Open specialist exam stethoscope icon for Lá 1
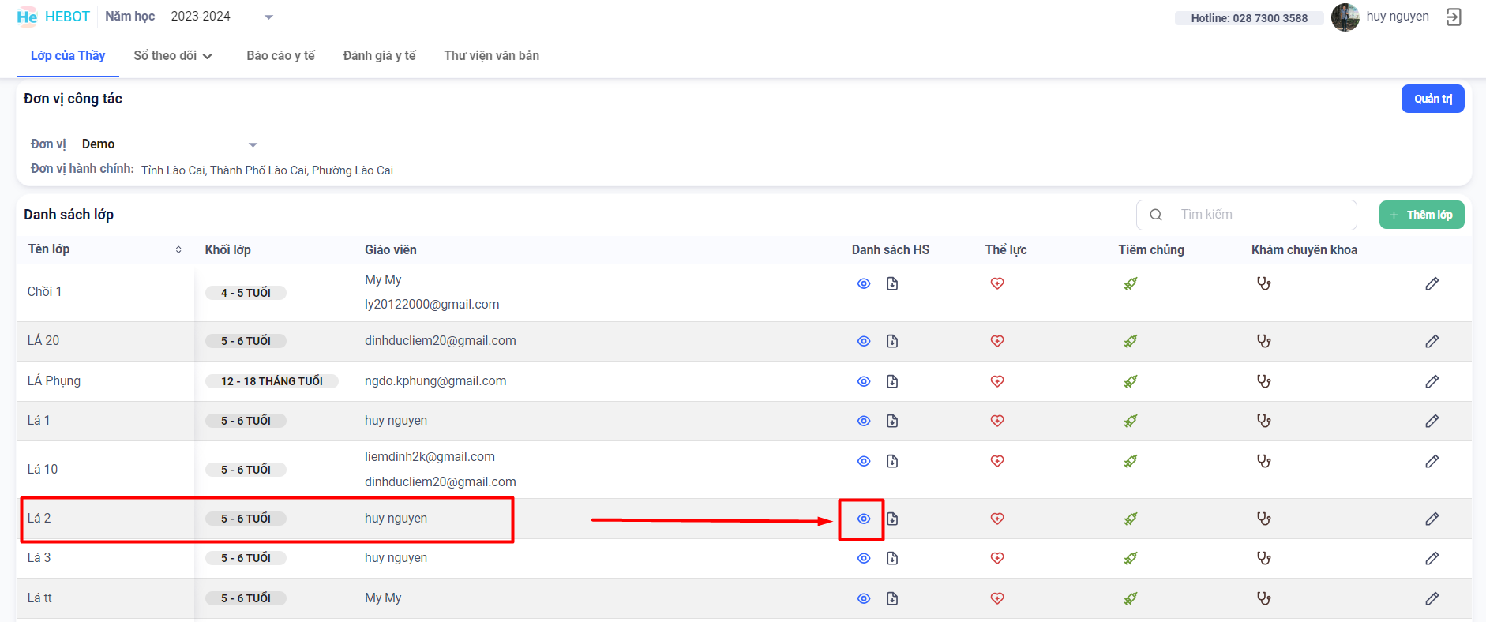This screenshot has width=1486, height=622. pos(1264,421)
